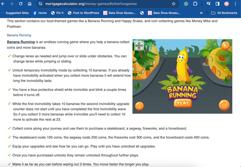
Task: Open the game shop cart button
Action: [x=224, y=105]
